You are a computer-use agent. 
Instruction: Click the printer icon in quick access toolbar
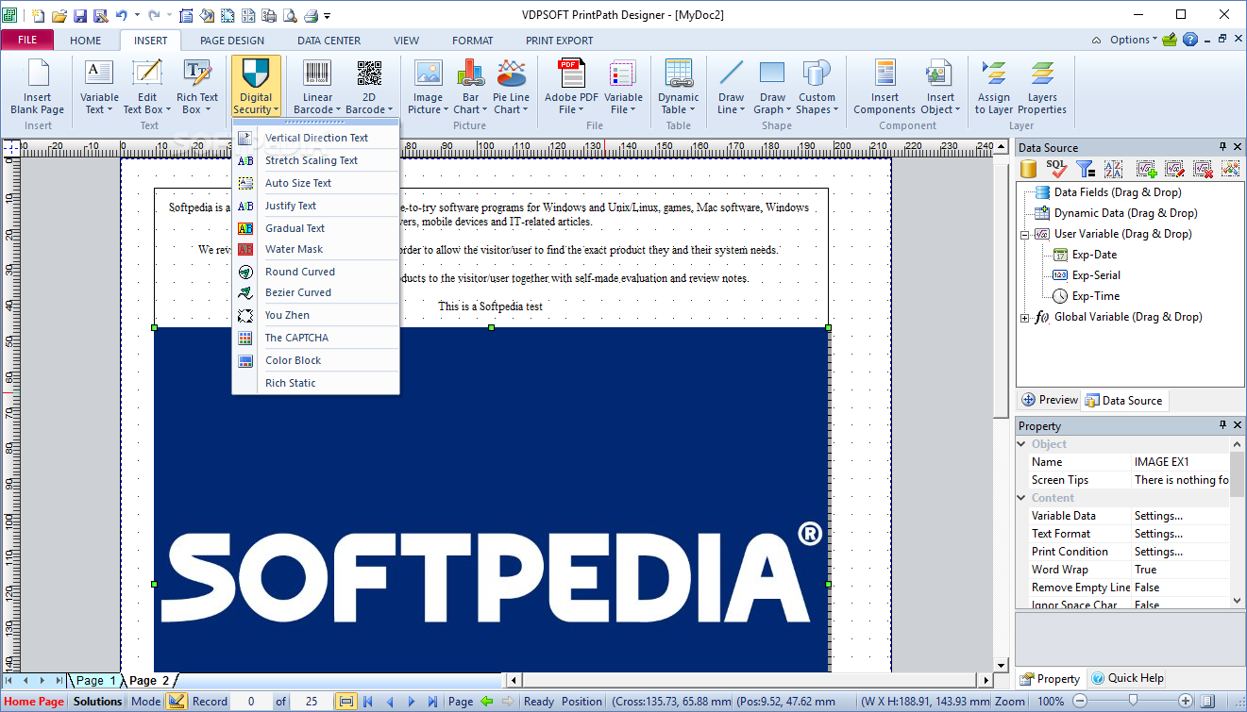[x=311, y=15]
